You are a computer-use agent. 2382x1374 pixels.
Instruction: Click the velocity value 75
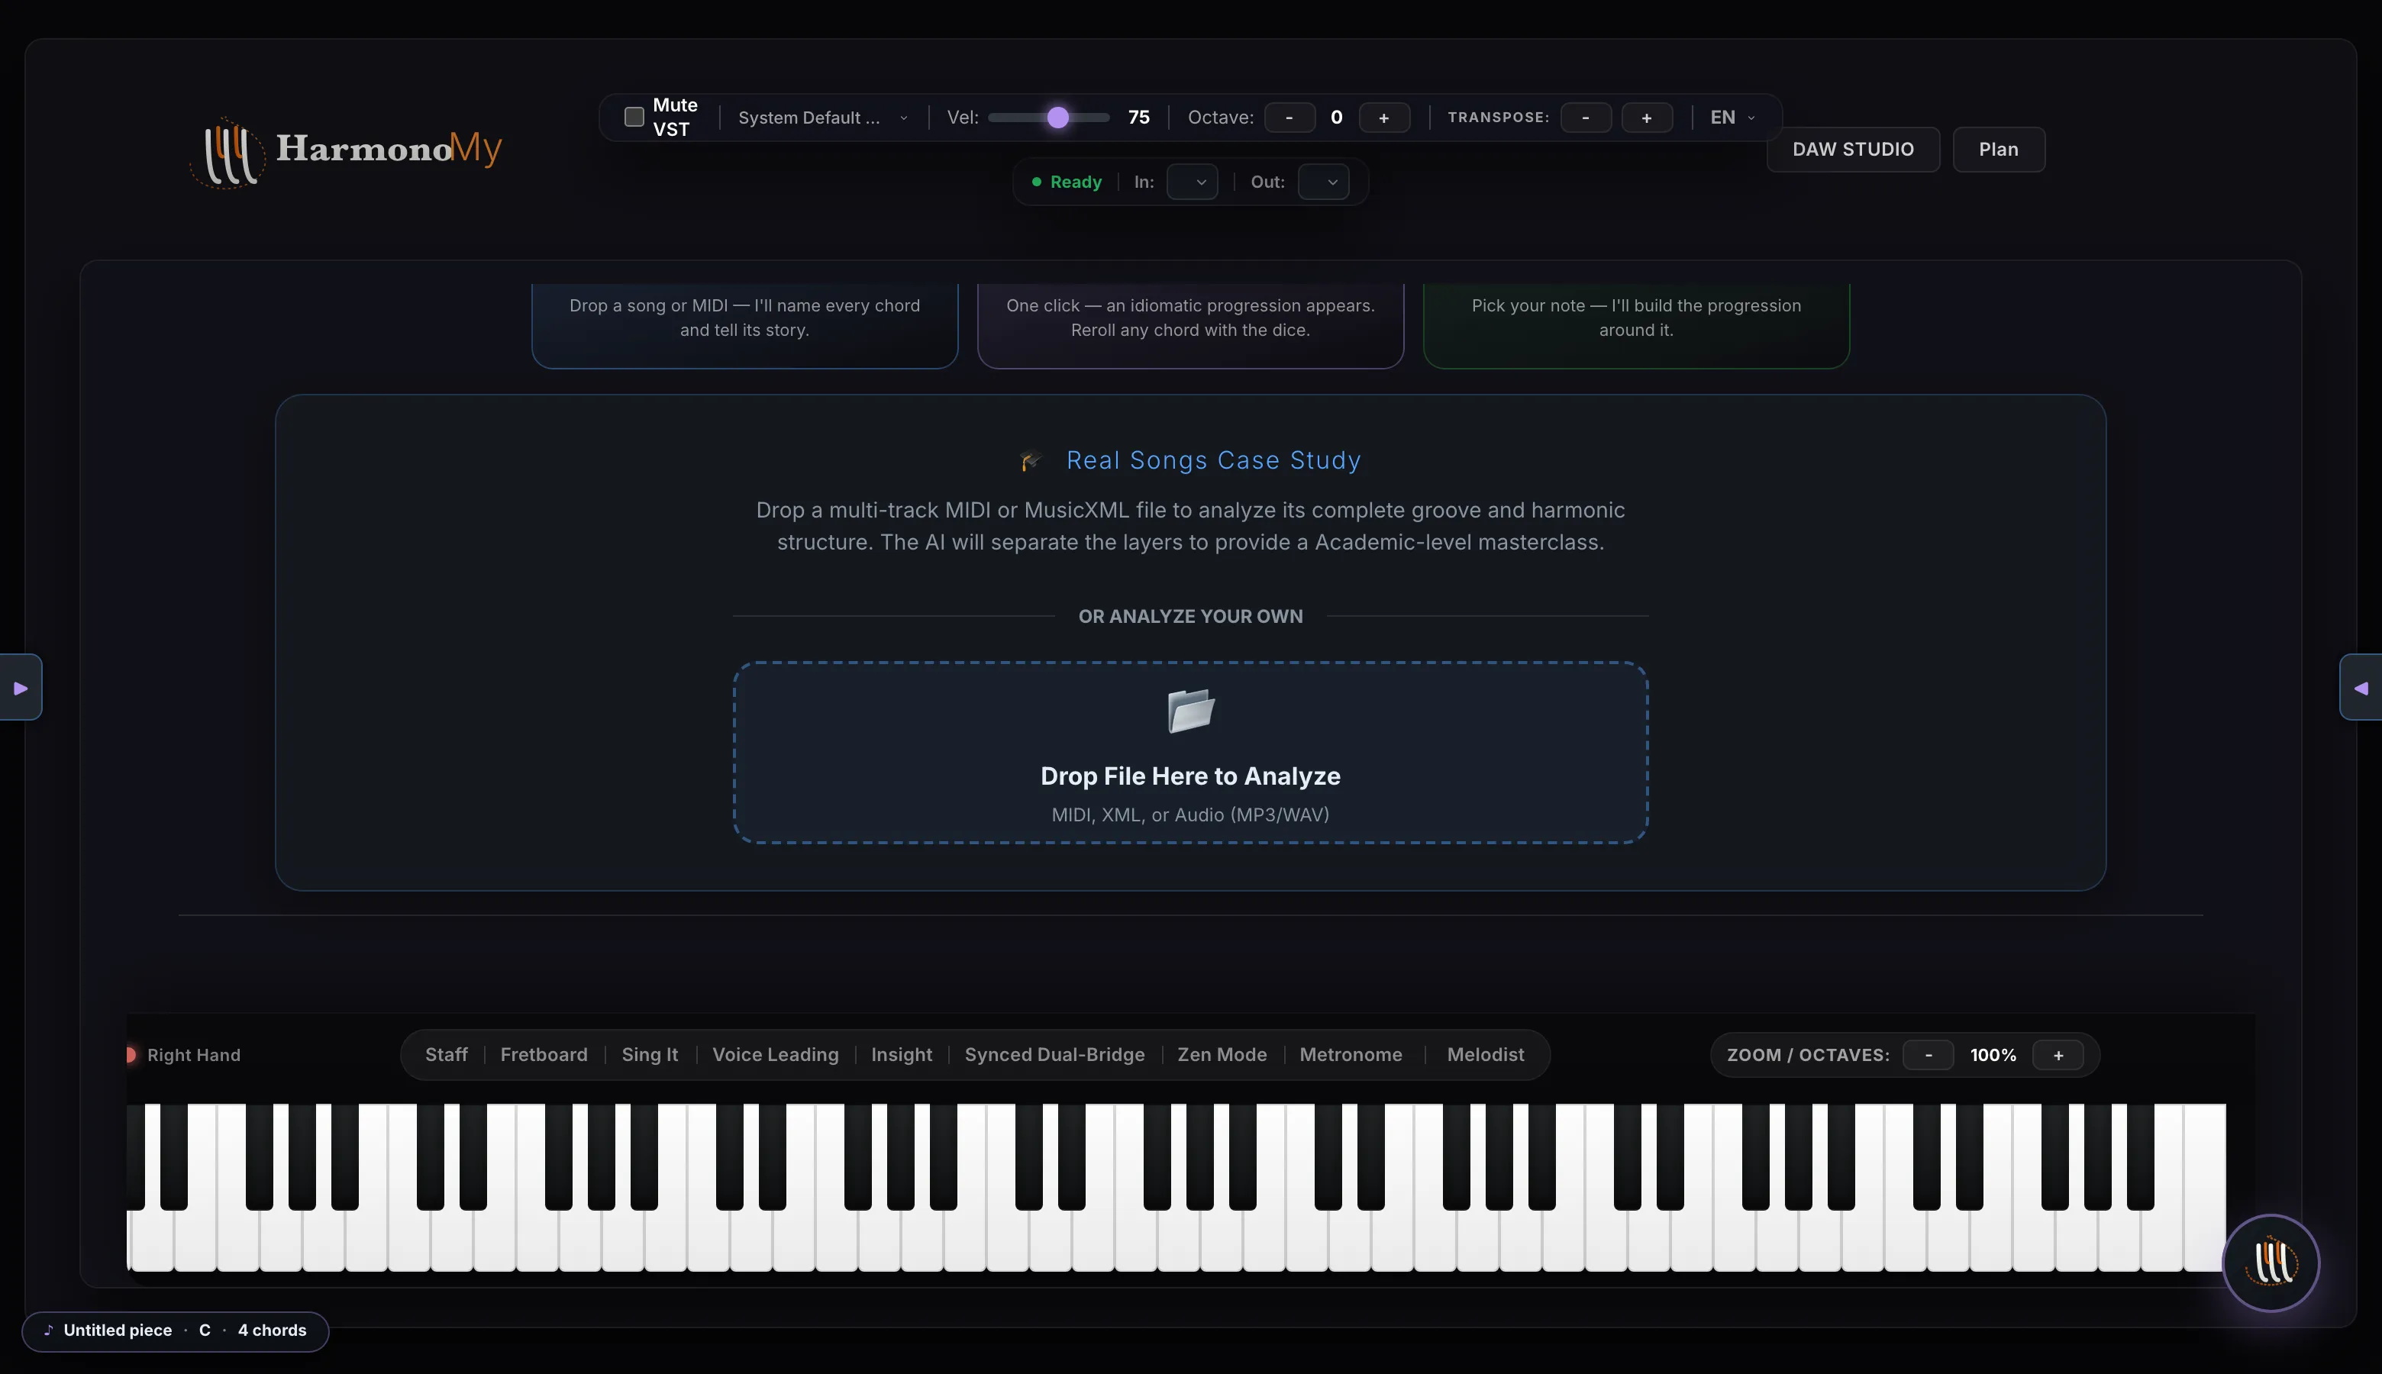click(1139, 118)
